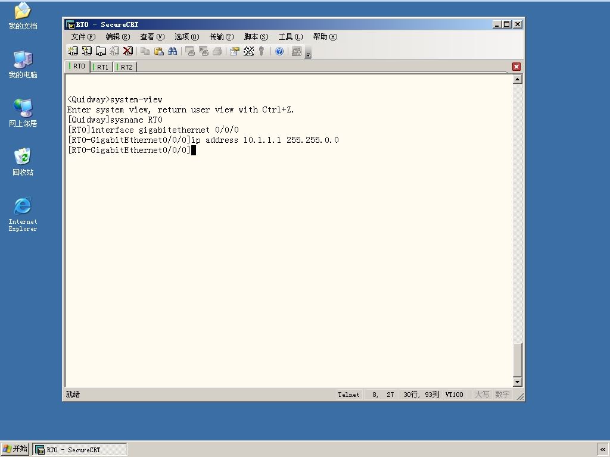Click the ip address 10.1.1.1 line
Image resolution: width=610 pixels, height=457 pixels.
point(203,140)
